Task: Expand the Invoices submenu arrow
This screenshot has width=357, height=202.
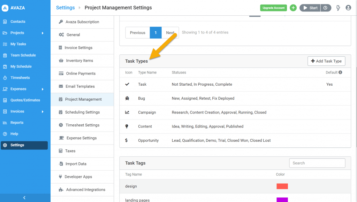Action: pyautogui.click(x=43, y=112)
